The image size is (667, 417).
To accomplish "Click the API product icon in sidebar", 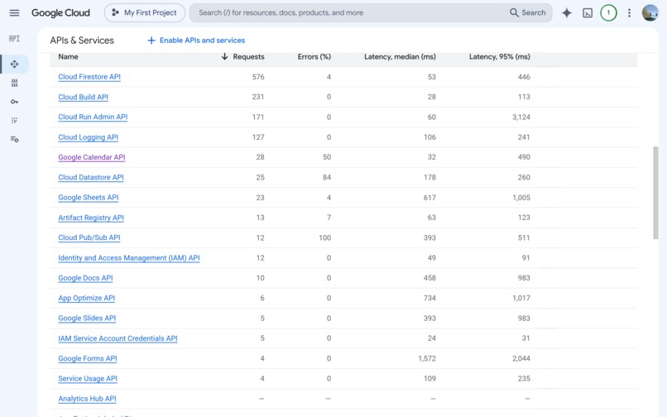I will (14, 39).
